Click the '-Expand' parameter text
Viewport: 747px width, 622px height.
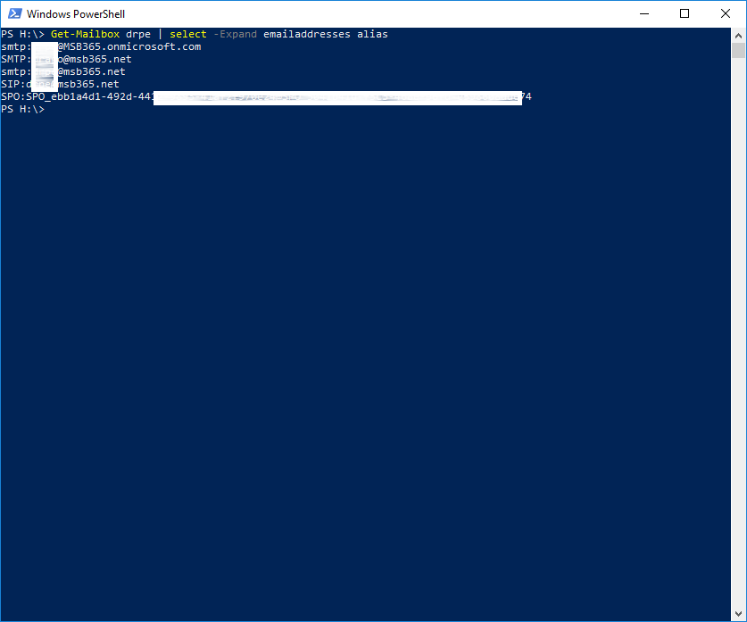point(235,34)
